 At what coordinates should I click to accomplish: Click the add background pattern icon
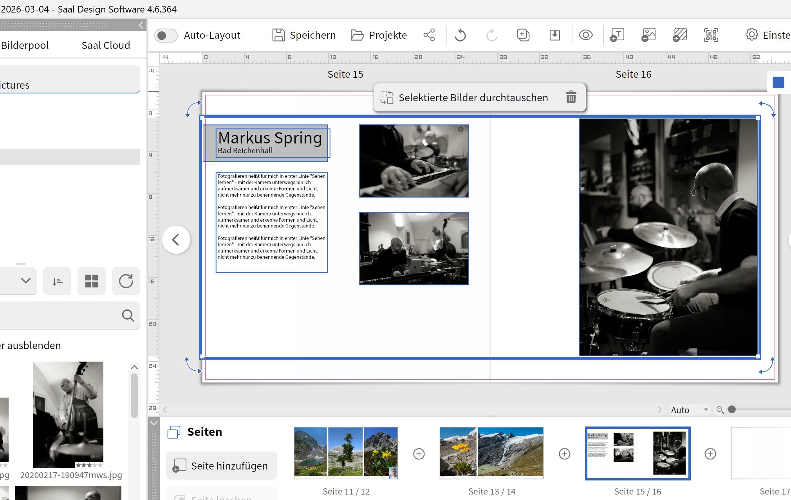(x=680, y=35)
